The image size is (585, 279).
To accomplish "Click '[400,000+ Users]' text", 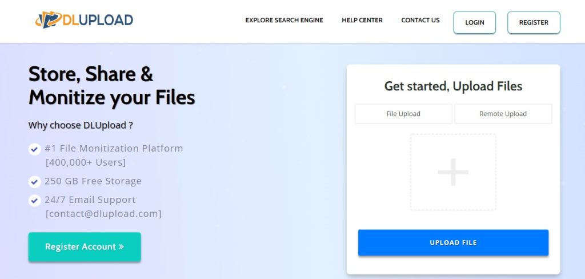I will [x=86, y=162].
